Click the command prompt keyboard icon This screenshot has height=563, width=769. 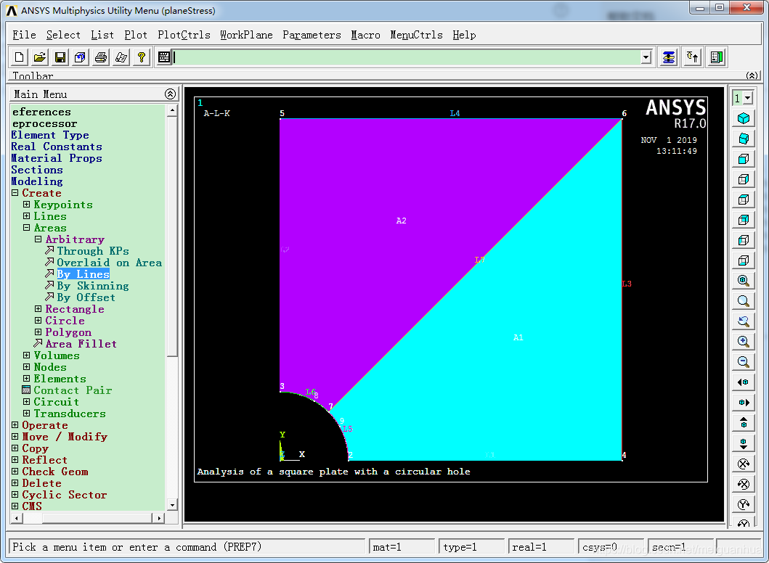click(164, 57)
